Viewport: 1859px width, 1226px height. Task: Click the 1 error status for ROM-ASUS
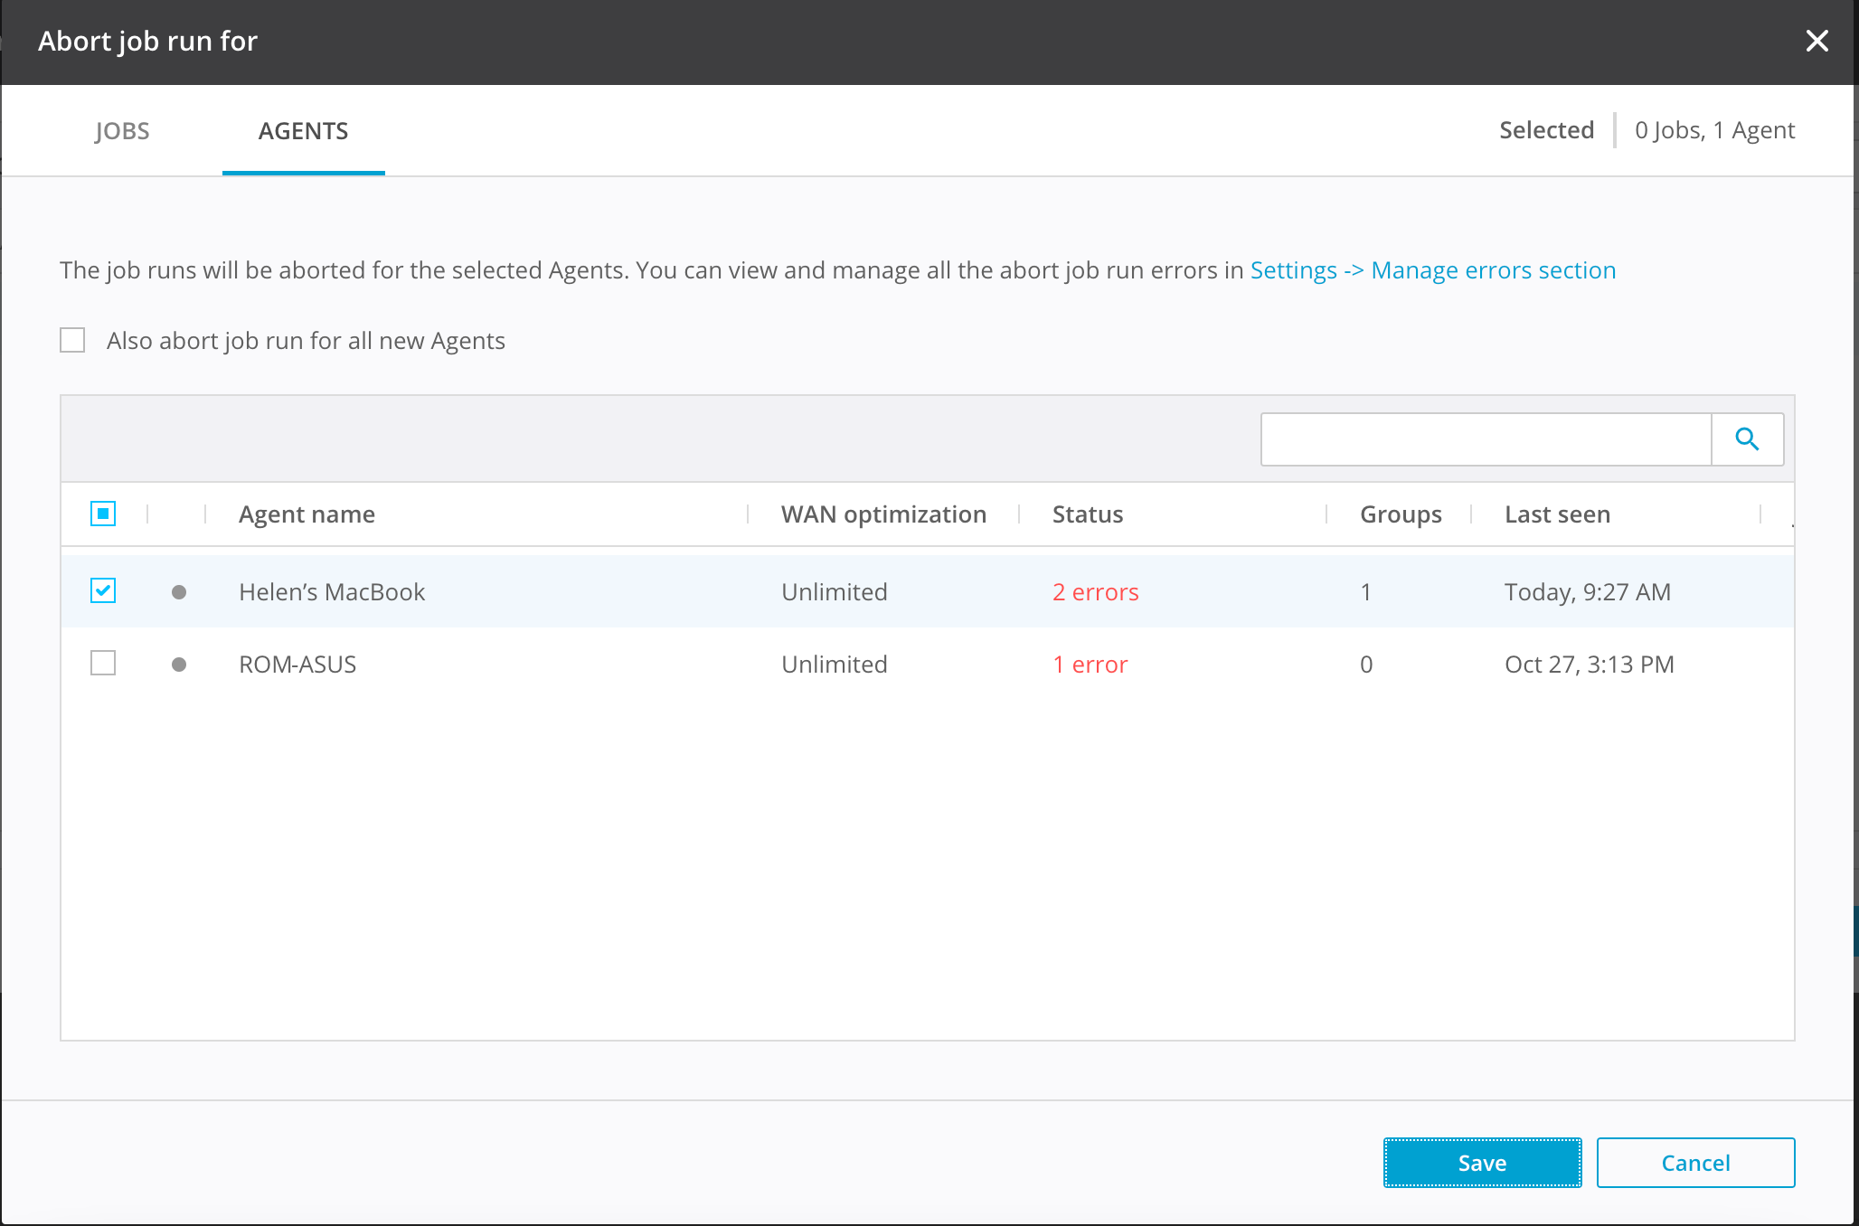1090,665
